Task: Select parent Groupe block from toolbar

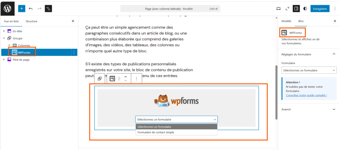Action: [x=100, y=79]
